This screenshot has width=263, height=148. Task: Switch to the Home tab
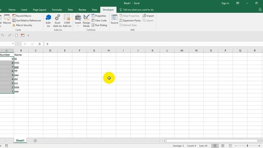pos(12,10)
